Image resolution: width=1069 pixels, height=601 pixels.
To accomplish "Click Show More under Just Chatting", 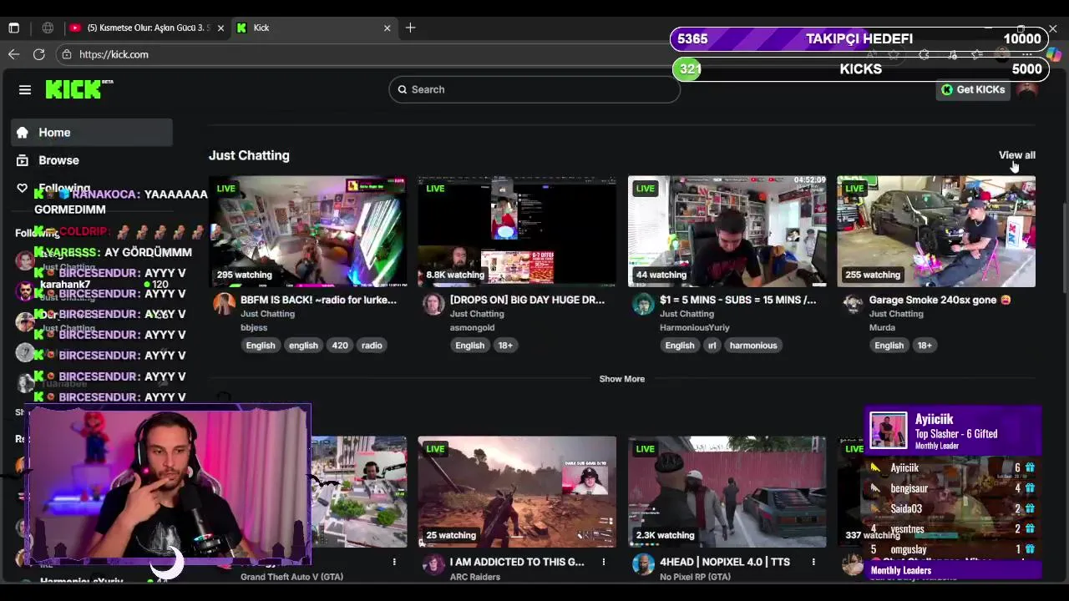I will click(x=621, y=379).
